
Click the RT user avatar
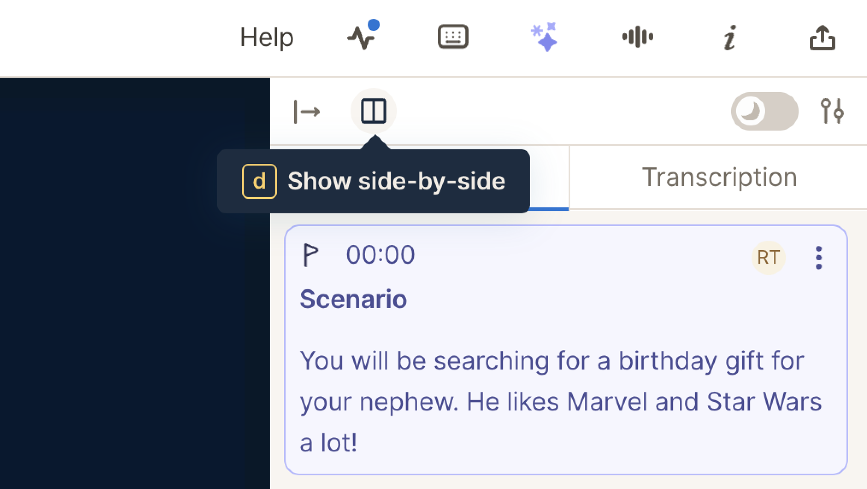[x=768, y=257]
